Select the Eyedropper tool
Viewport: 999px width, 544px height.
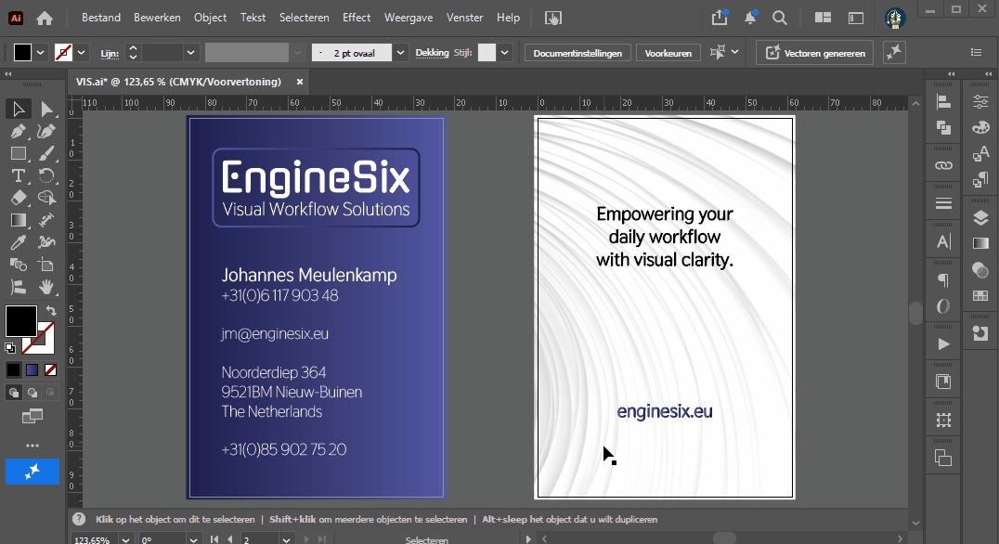point(18,242)
